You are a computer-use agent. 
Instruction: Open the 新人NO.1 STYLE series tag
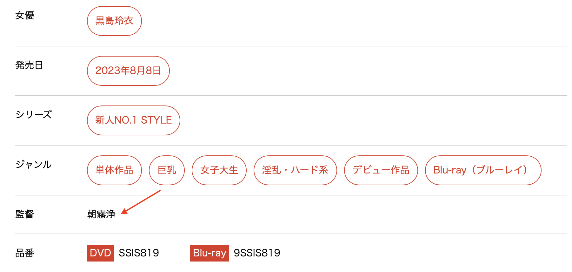(x=133, y=120)
